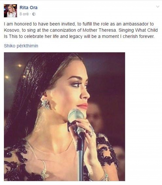
Task: Tap the Public visibility globe symbol
Action: coord(34,14)
